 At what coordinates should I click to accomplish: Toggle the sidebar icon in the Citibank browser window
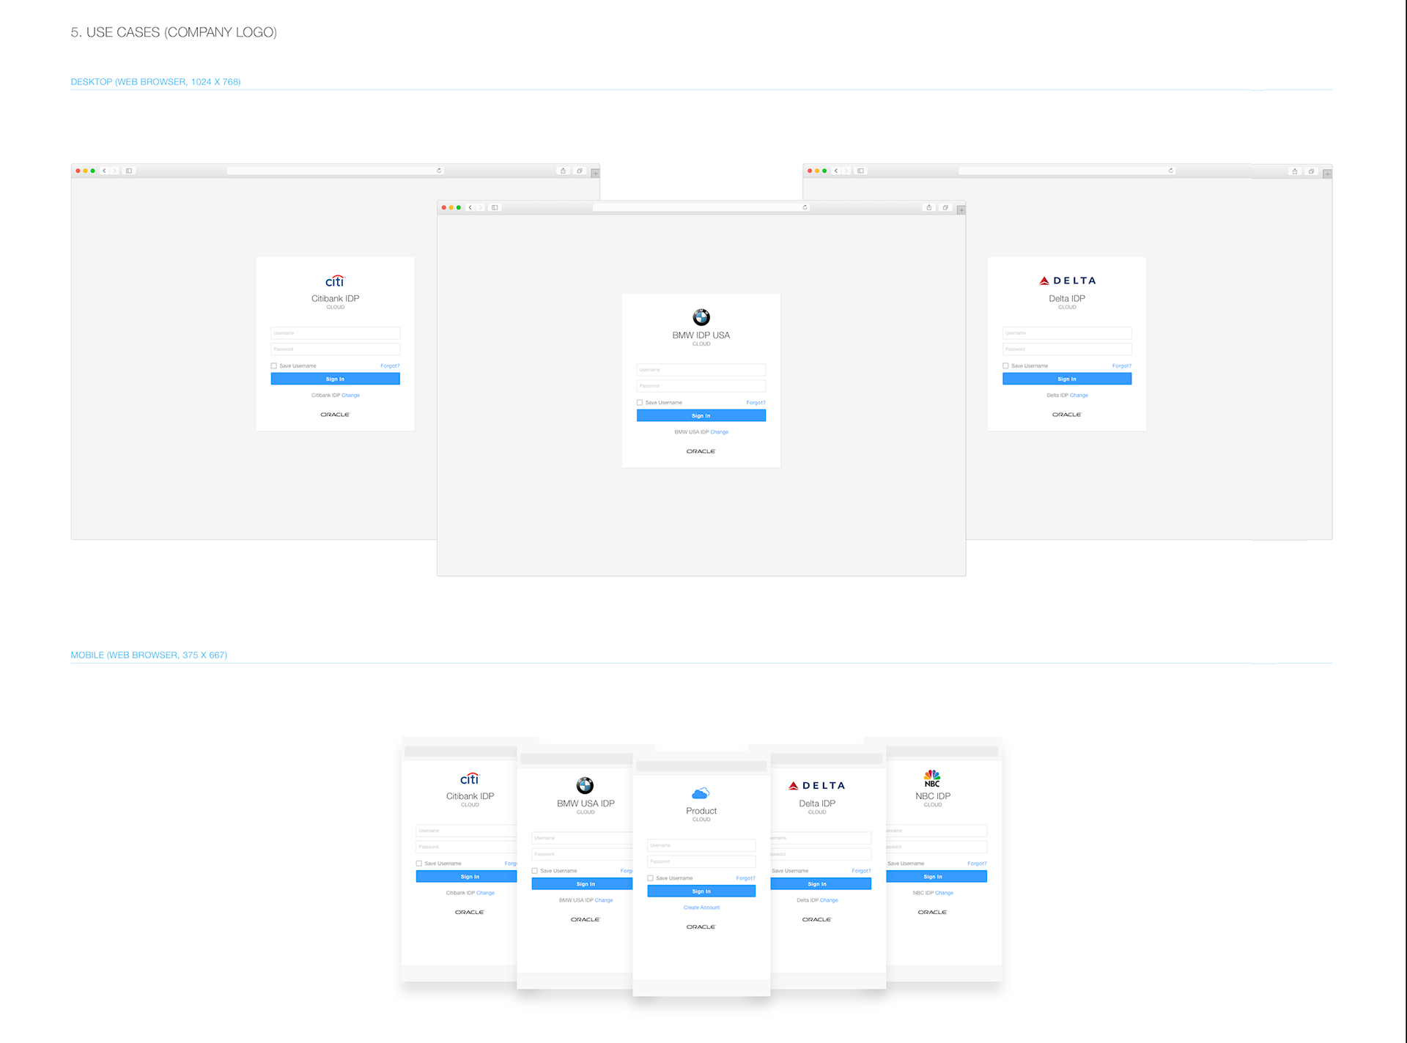[129, 171]
